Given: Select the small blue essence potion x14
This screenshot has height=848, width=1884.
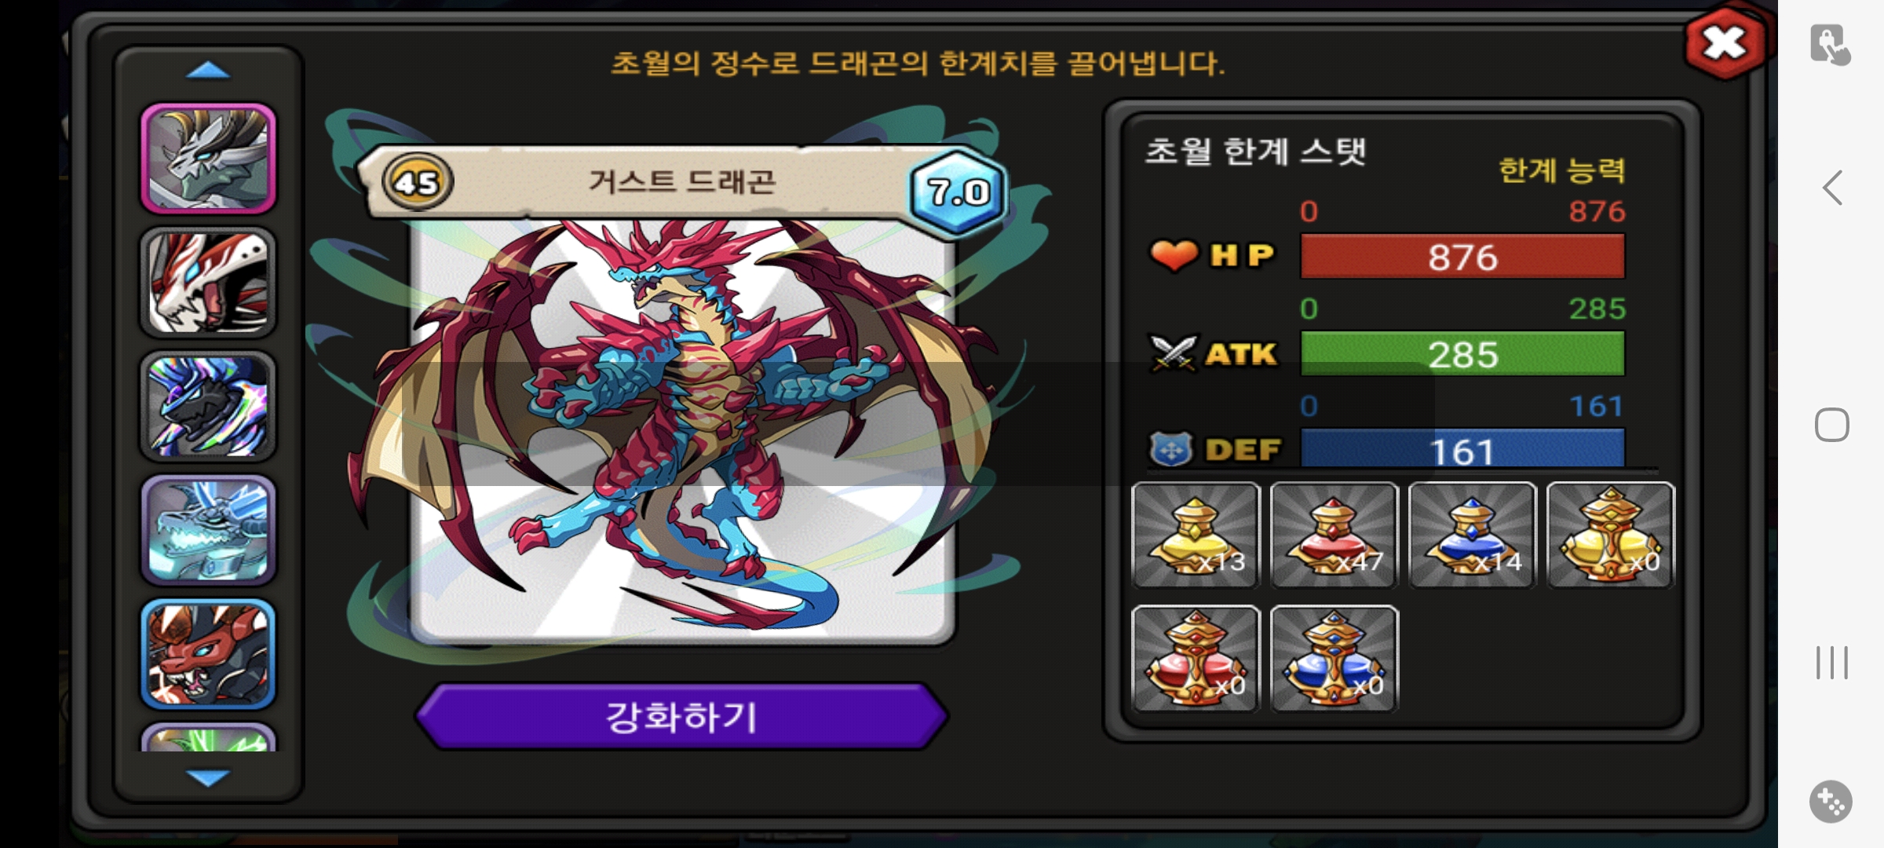Looking at the screenshot, I should [1472, 535].
